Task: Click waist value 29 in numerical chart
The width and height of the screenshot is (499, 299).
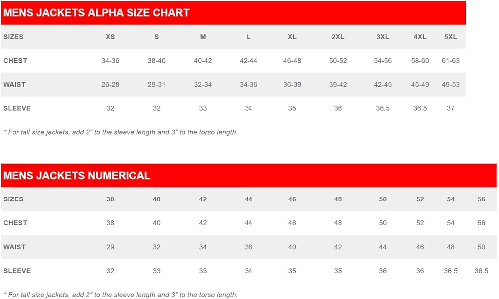Action: point(110,247)
